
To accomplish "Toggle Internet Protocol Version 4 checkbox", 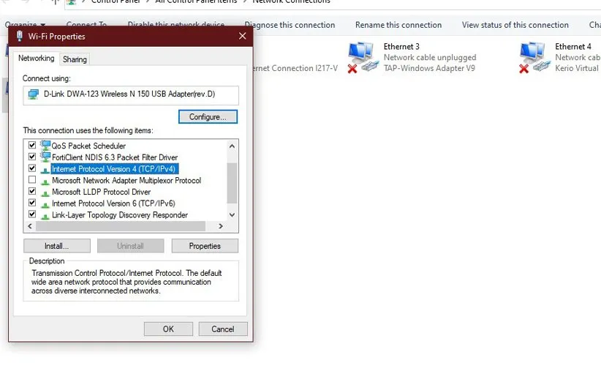I will [32, 168].
